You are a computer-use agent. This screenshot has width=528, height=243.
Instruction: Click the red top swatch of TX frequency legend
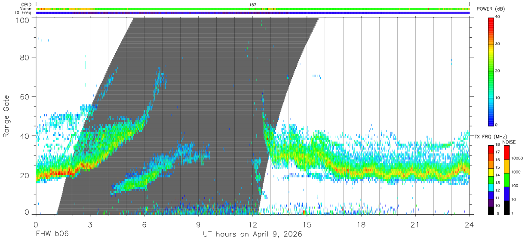click(x=491, y=150)
